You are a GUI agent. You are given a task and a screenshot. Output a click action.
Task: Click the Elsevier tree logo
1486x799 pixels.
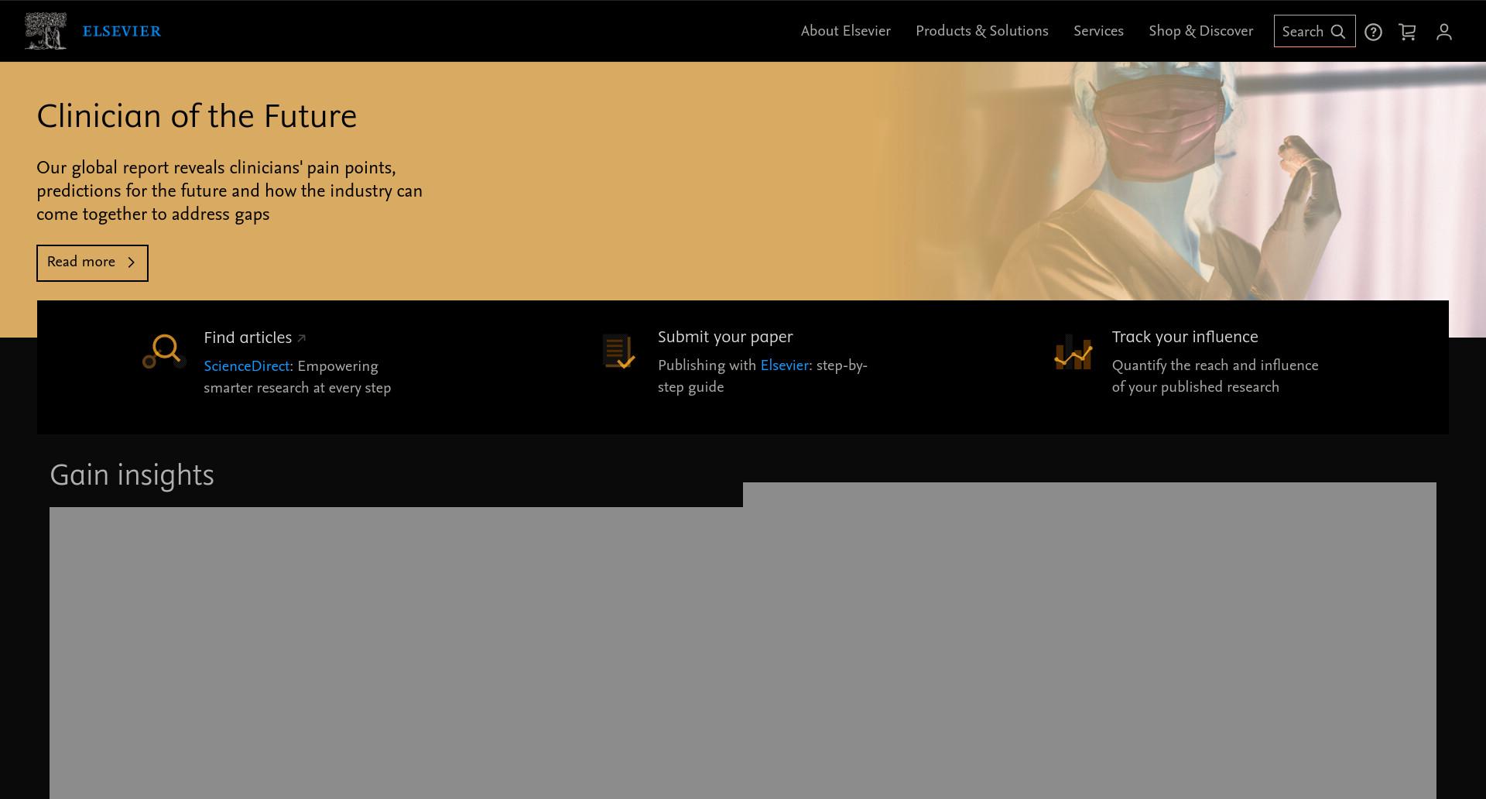[45, 31]
